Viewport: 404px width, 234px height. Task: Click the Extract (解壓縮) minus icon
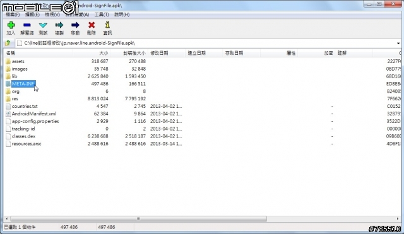click(27, 25)
